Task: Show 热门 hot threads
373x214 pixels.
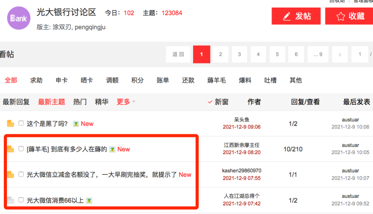Action: [80, 102]
